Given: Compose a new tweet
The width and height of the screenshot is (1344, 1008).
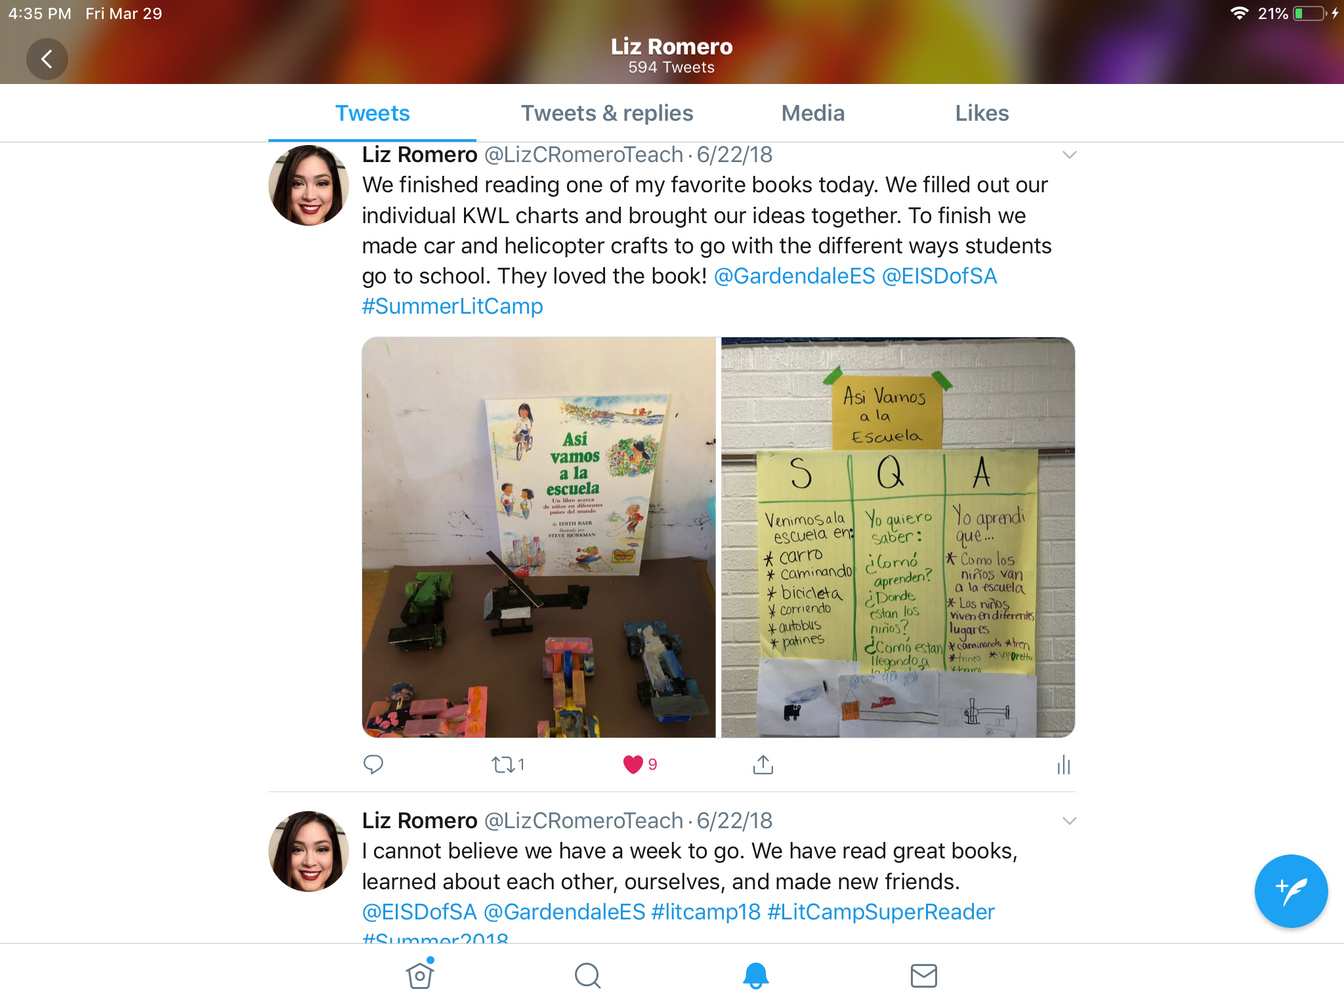Looking at the screenshot, I should click(1291, 891).
